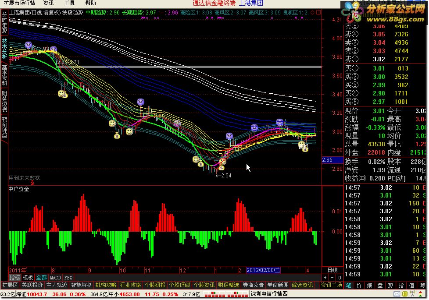429x300 pixels.
Task: Click the 中户资金 indicator label
Action: point(19,189)
